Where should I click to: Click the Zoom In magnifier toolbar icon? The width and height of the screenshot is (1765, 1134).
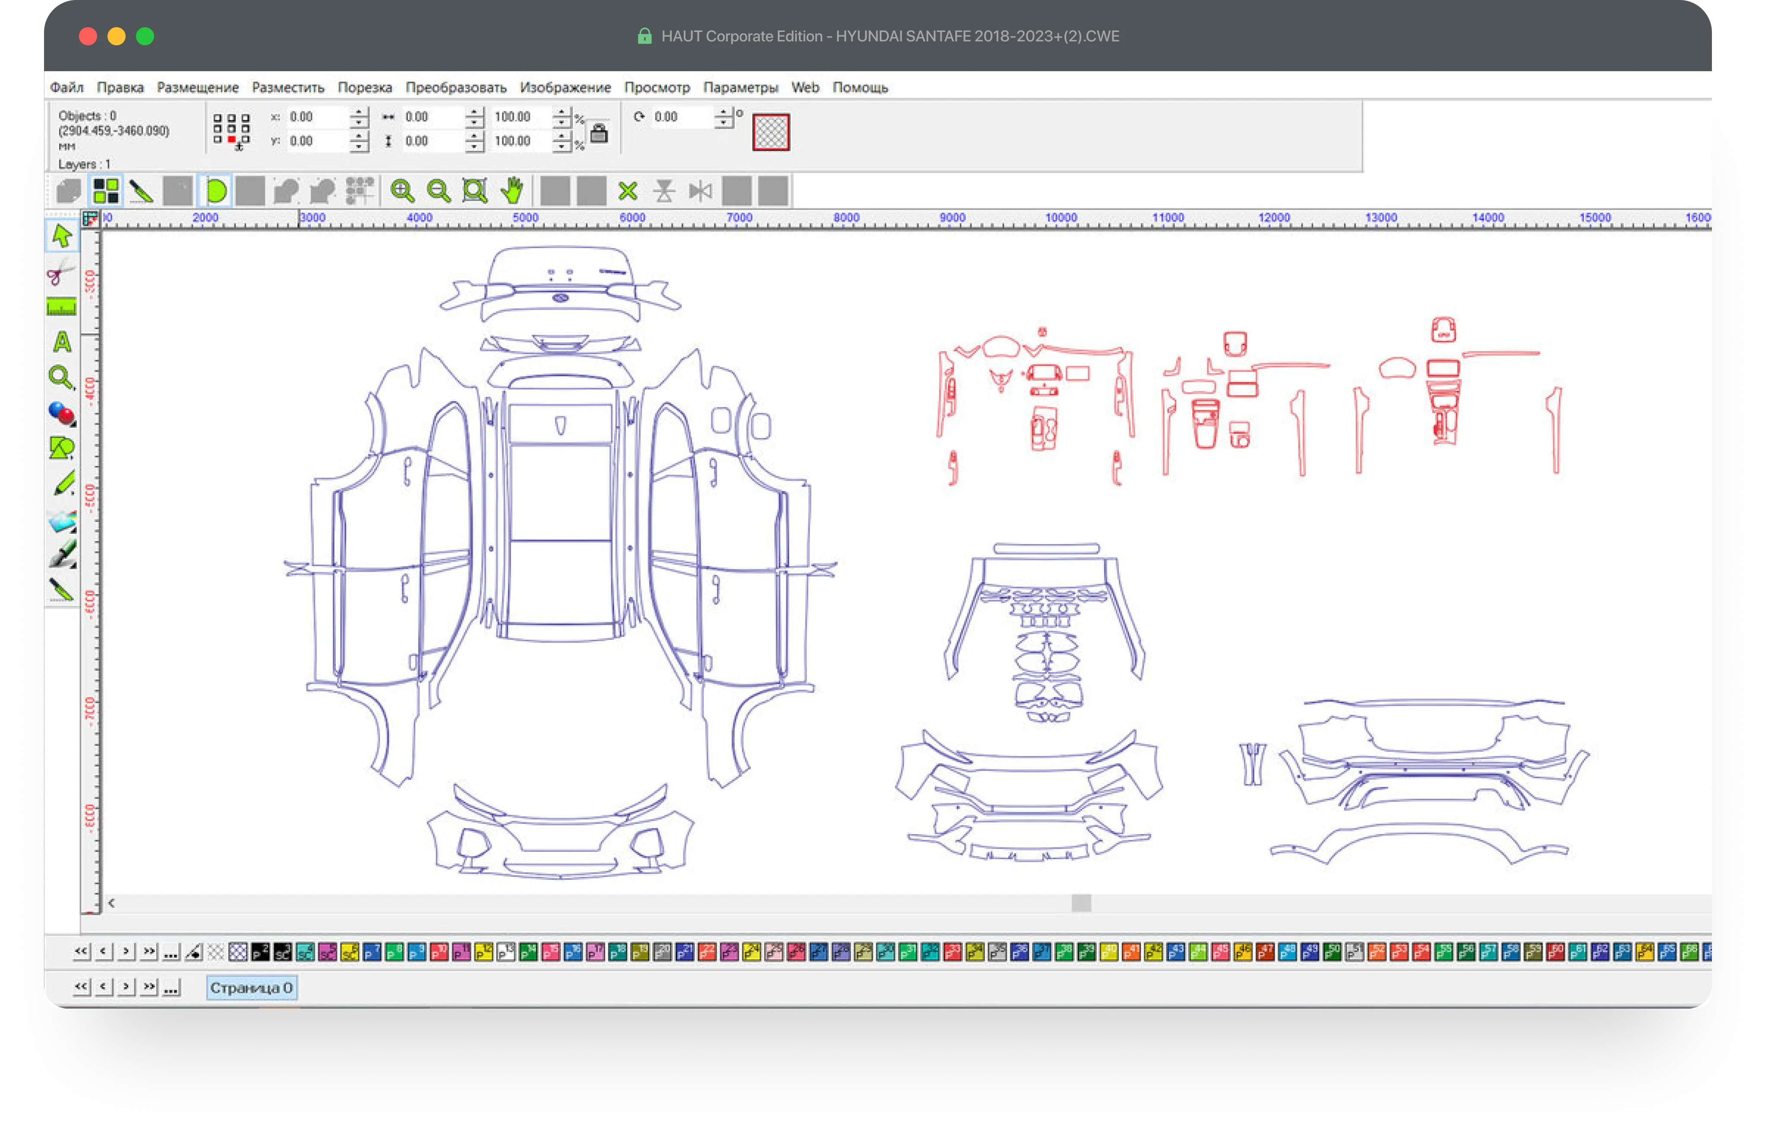tap(402, 192)
